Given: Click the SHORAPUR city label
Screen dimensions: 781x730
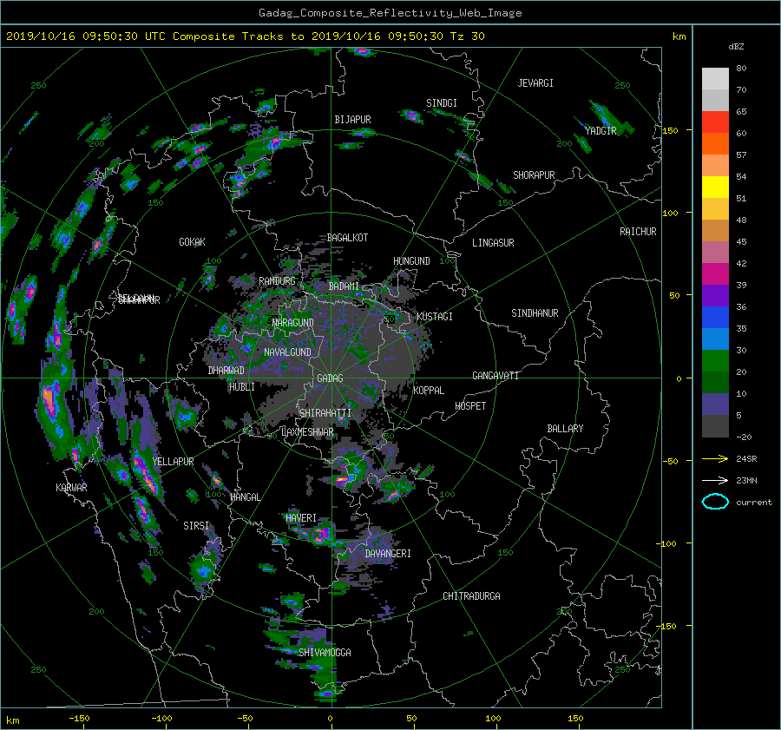Looking at the screenshot, I should pyautogui.click(x=534, y=175).
